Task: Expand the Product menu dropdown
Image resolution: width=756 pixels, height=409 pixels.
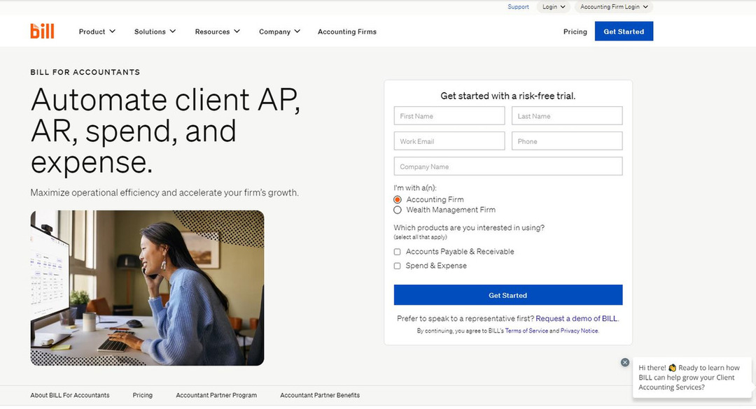Action: 97,31
